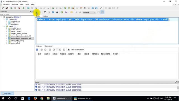Screen dimensions: 179x101
Task: Open the SQL function editor fx icon
Action: [85, 8]
